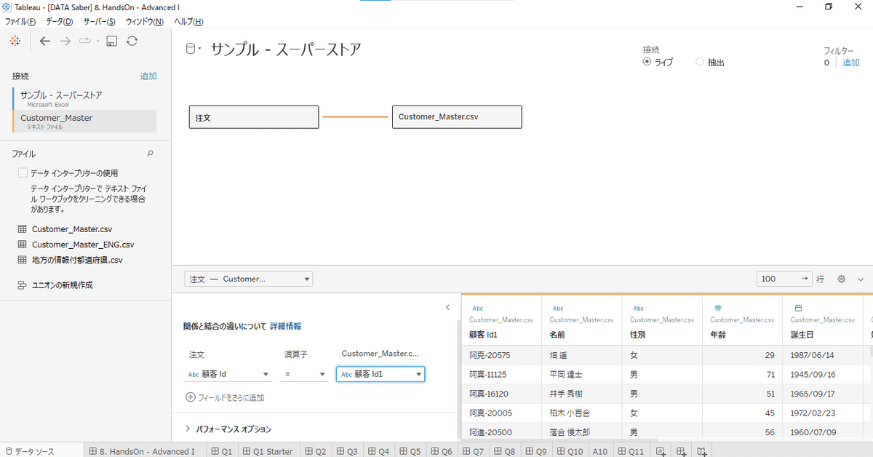The height and width of the screenshot is (457, 873).
Task: Click the forward arrow in toolbar
Action: point(65,41)
